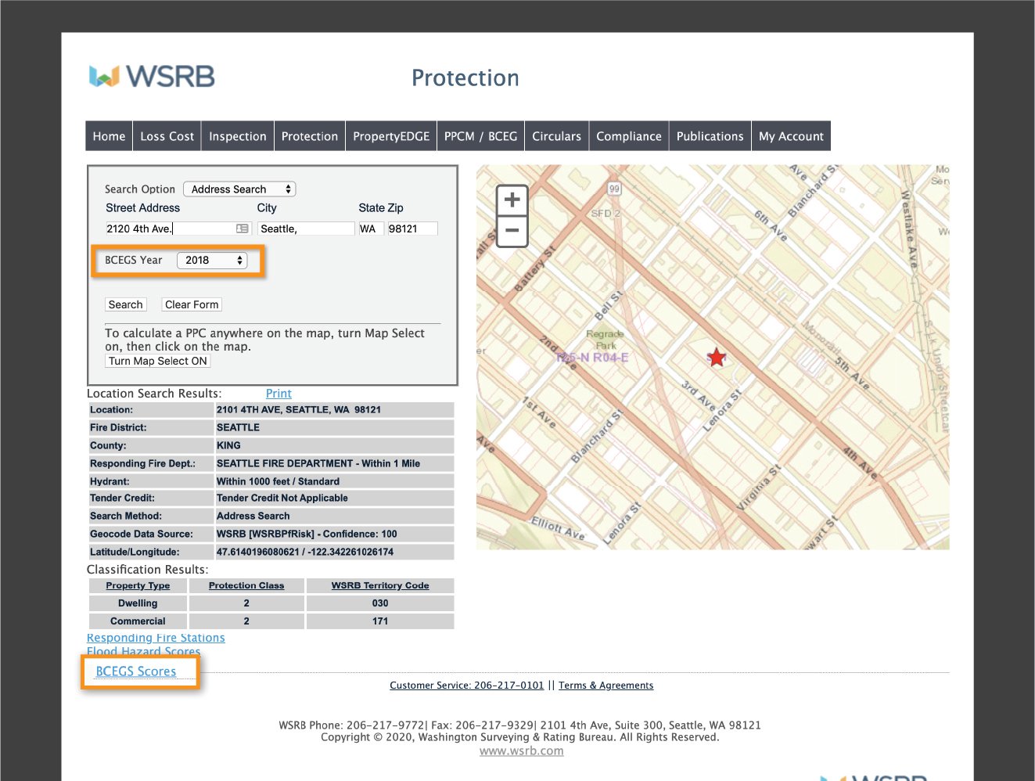Click the plus zoom-in control on the map
The width and height of the screenshot is (1035, 781).
pos(511,199)
